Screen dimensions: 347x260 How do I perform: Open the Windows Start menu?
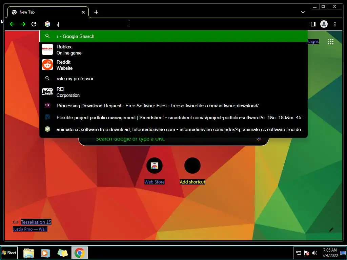tap(9, 253)
